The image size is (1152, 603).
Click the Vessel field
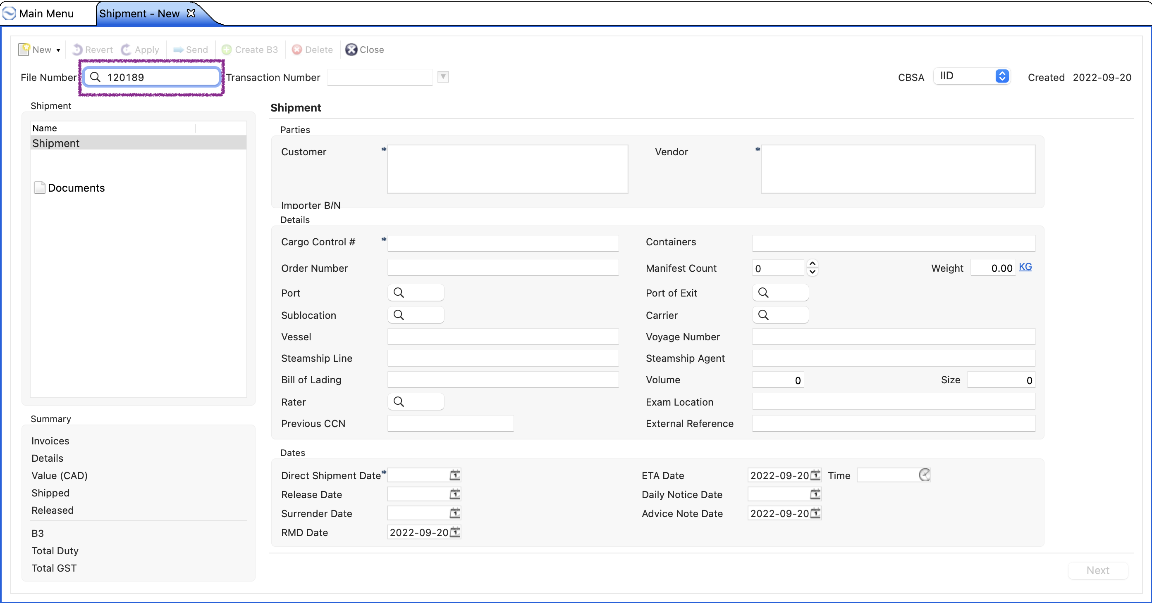point(503,336)
